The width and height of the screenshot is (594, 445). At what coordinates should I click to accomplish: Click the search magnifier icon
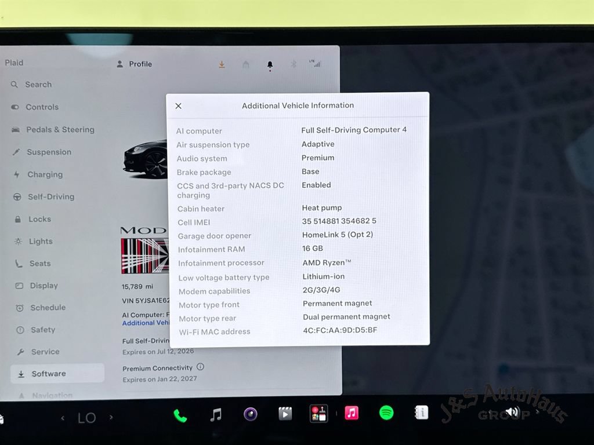coord(15,85)
